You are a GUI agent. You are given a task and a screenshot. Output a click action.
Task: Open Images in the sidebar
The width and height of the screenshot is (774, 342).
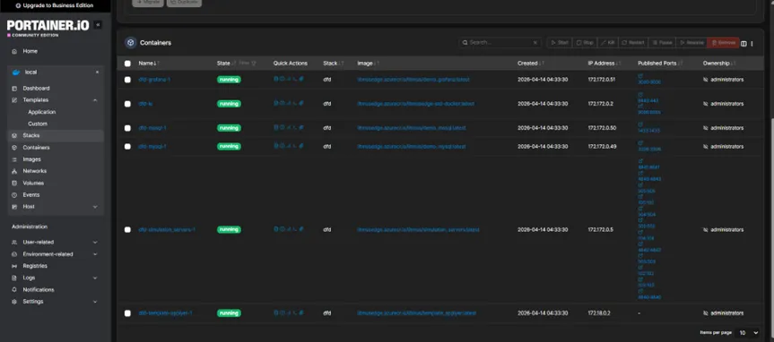tap(31, 159)
